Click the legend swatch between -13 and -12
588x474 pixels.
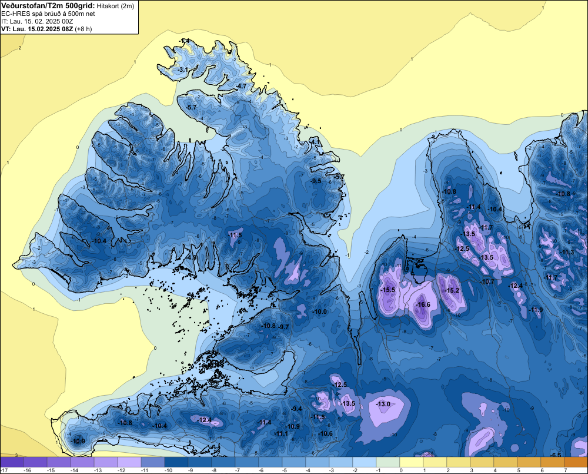tap(106, 462)
